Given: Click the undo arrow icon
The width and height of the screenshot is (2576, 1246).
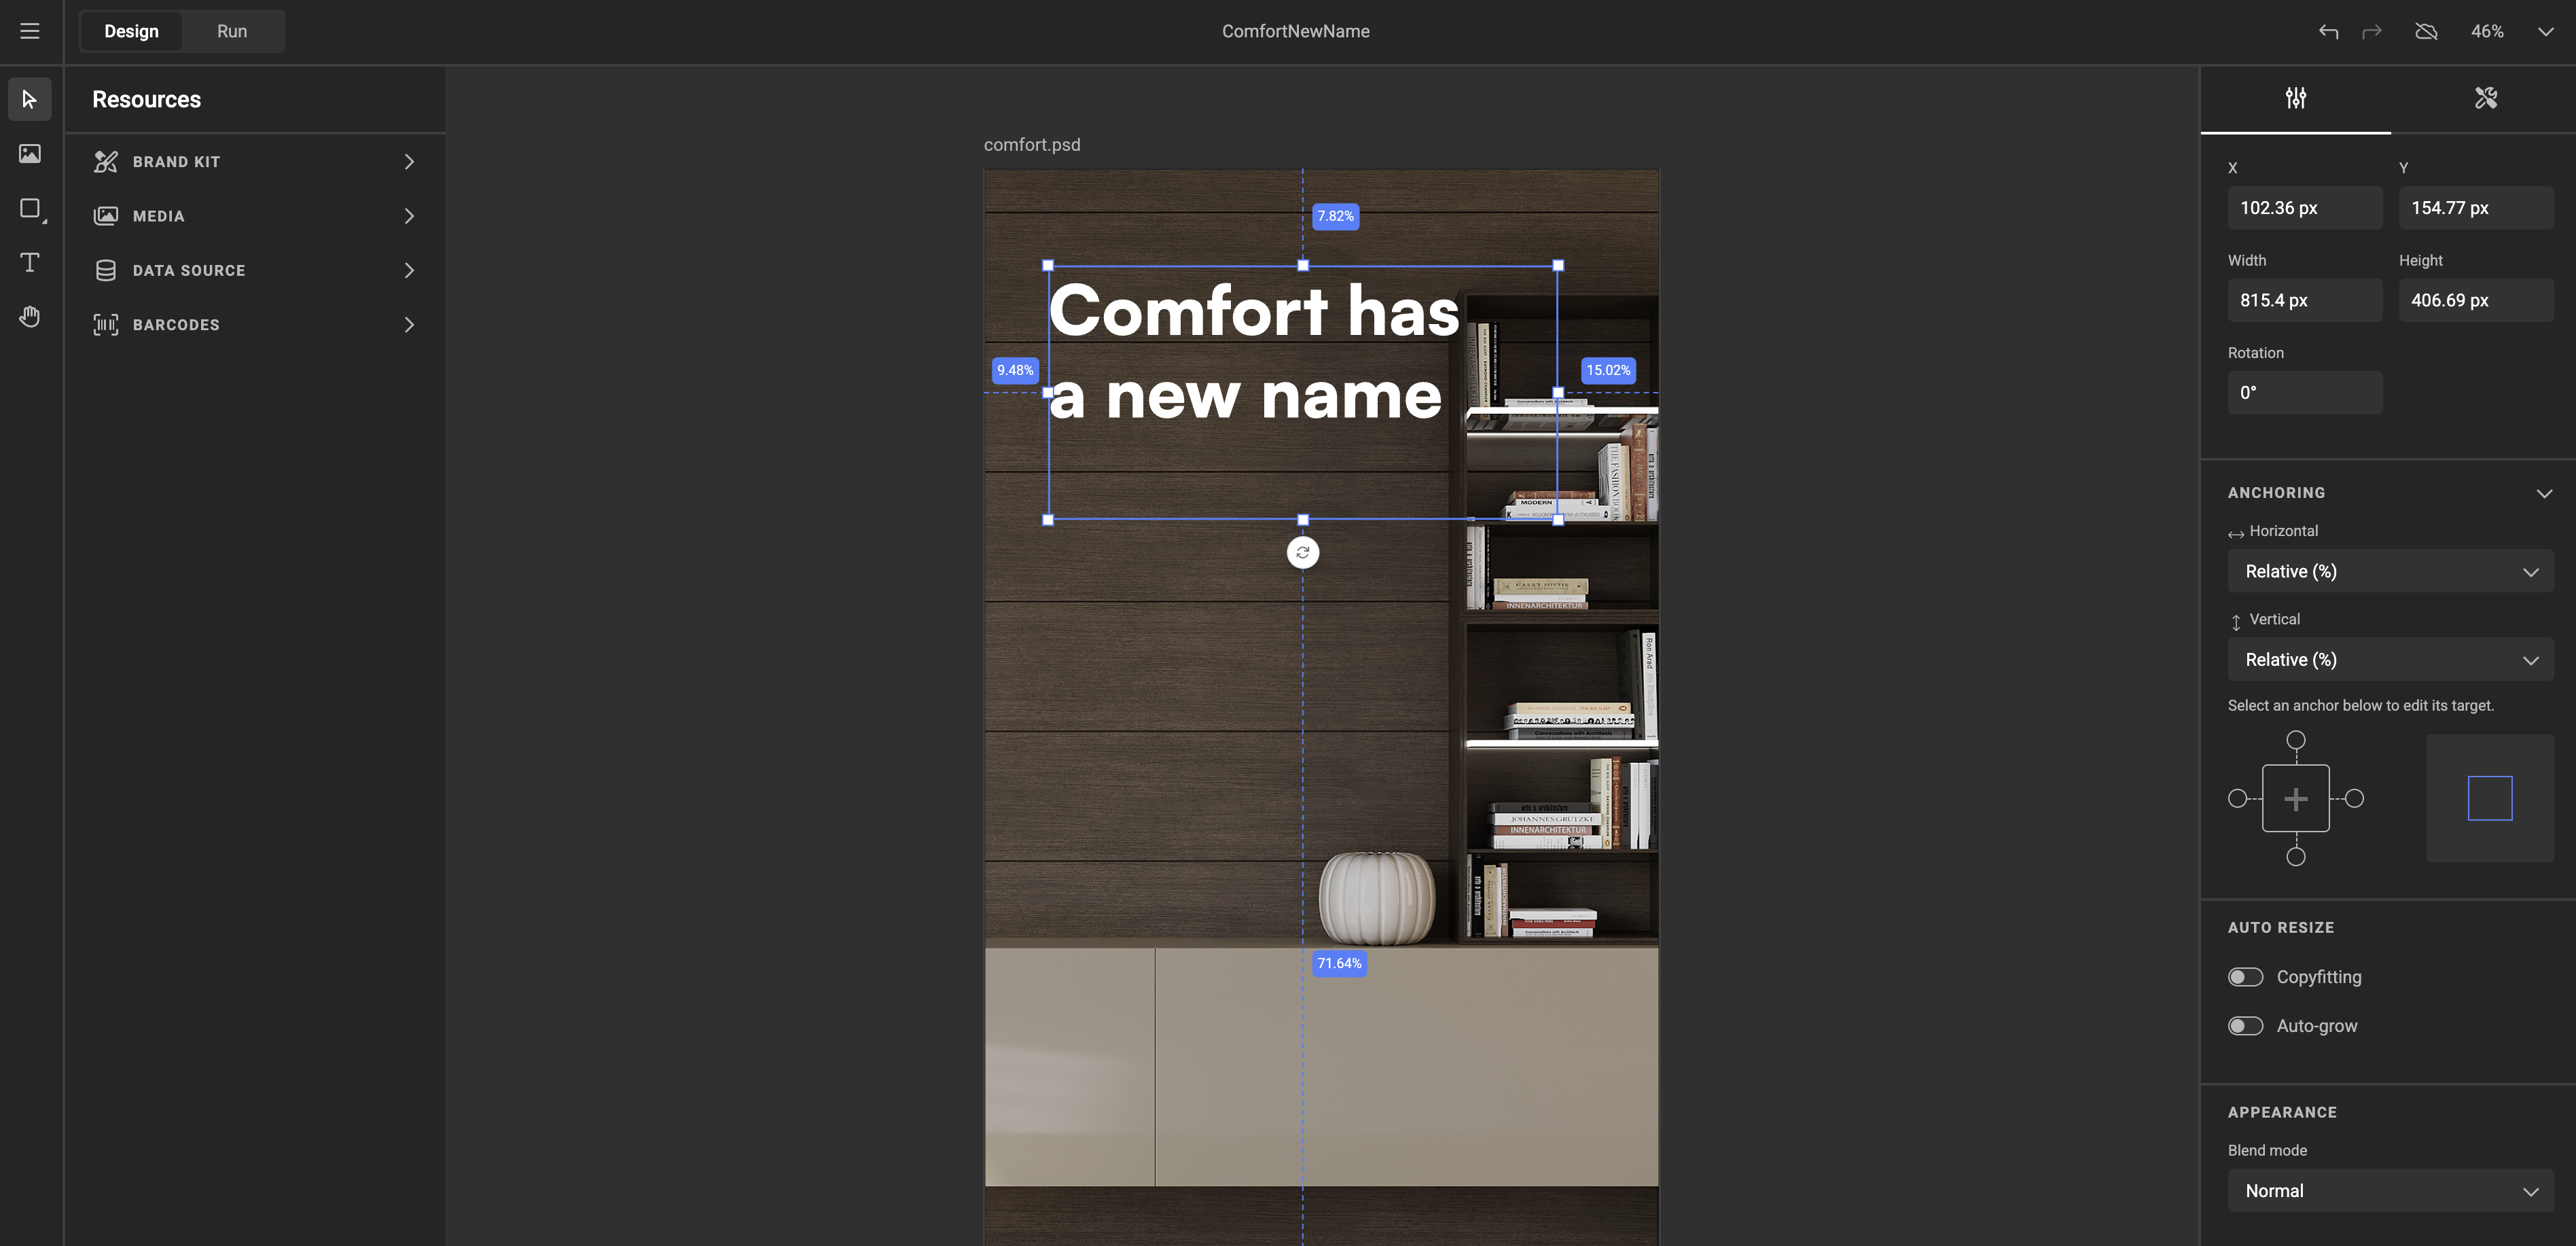Looking at the screenshot, I should point(2328,31).
